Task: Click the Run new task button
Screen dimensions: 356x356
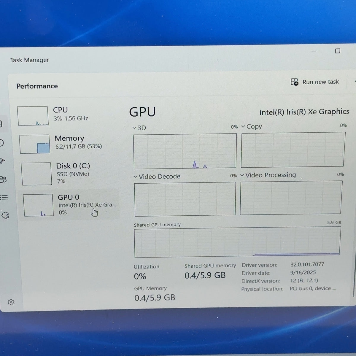Action: [315, 82]
